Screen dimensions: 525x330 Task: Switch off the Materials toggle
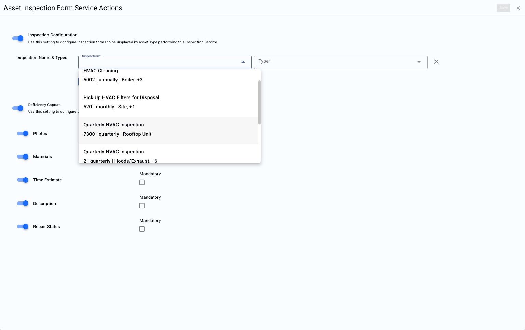point(23,157)
